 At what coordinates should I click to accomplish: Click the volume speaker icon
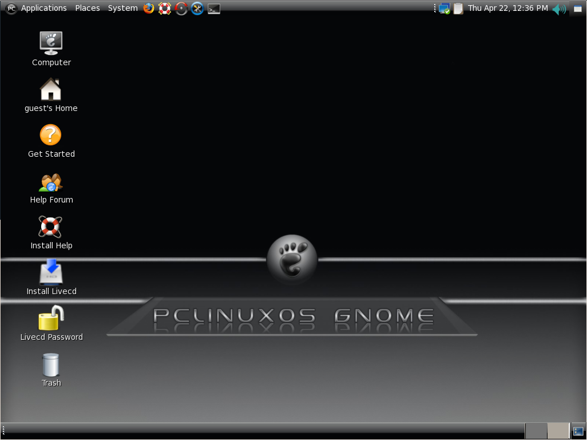(560, 9)
